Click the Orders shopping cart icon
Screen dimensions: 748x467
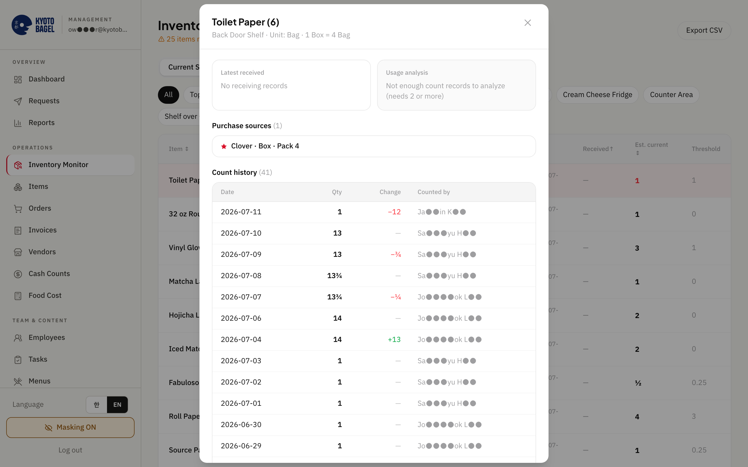(x=18, y=209)
